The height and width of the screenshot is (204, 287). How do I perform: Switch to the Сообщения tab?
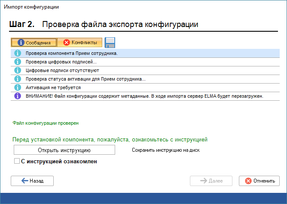[x=34, y=42]
